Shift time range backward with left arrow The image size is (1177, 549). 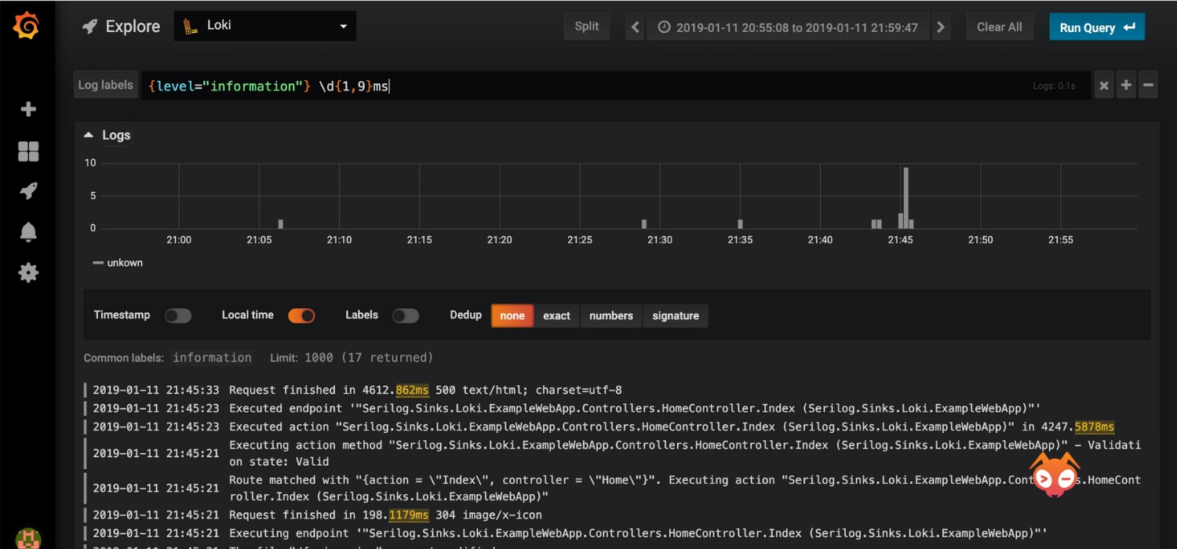coord(635,27)
